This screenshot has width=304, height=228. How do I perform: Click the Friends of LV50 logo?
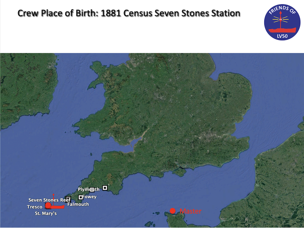pyautogui.click(x=282, y=22)
